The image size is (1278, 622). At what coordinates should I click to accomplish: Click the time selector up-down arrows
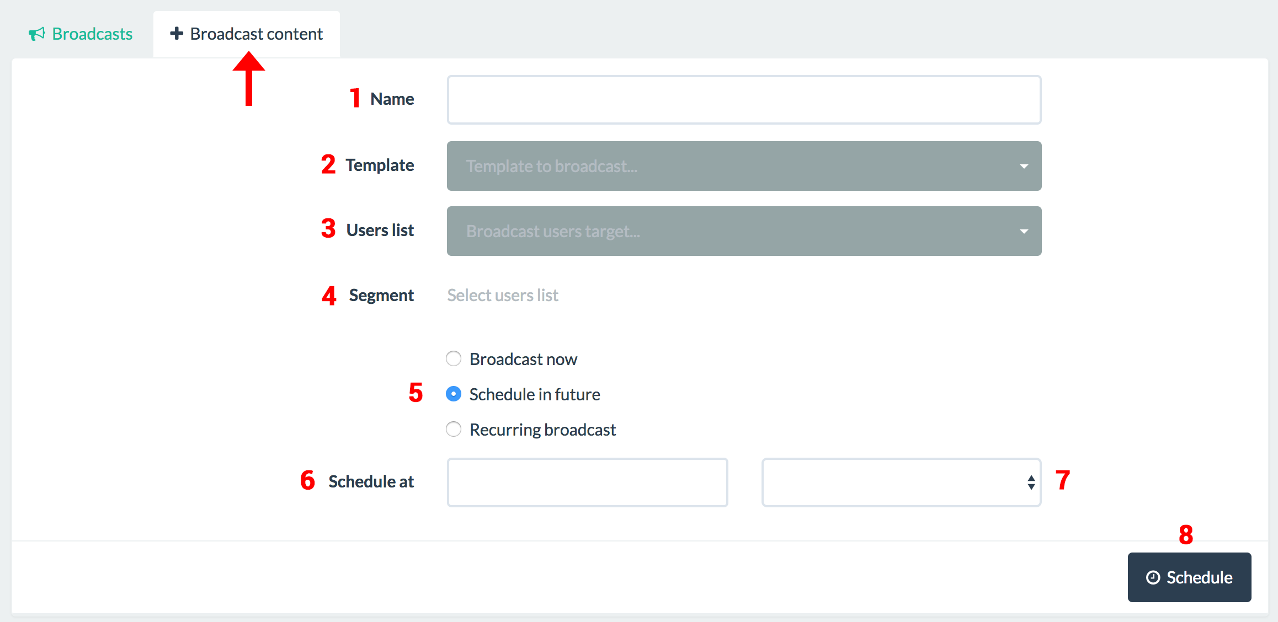click(1031, 482)
